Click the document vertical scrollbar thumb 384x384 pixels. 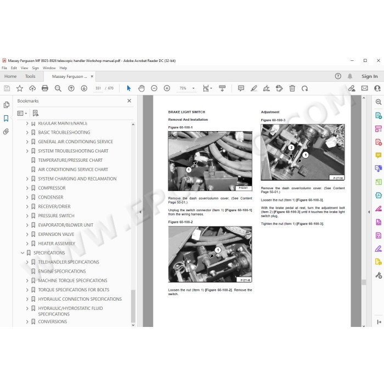coord(364,282)
